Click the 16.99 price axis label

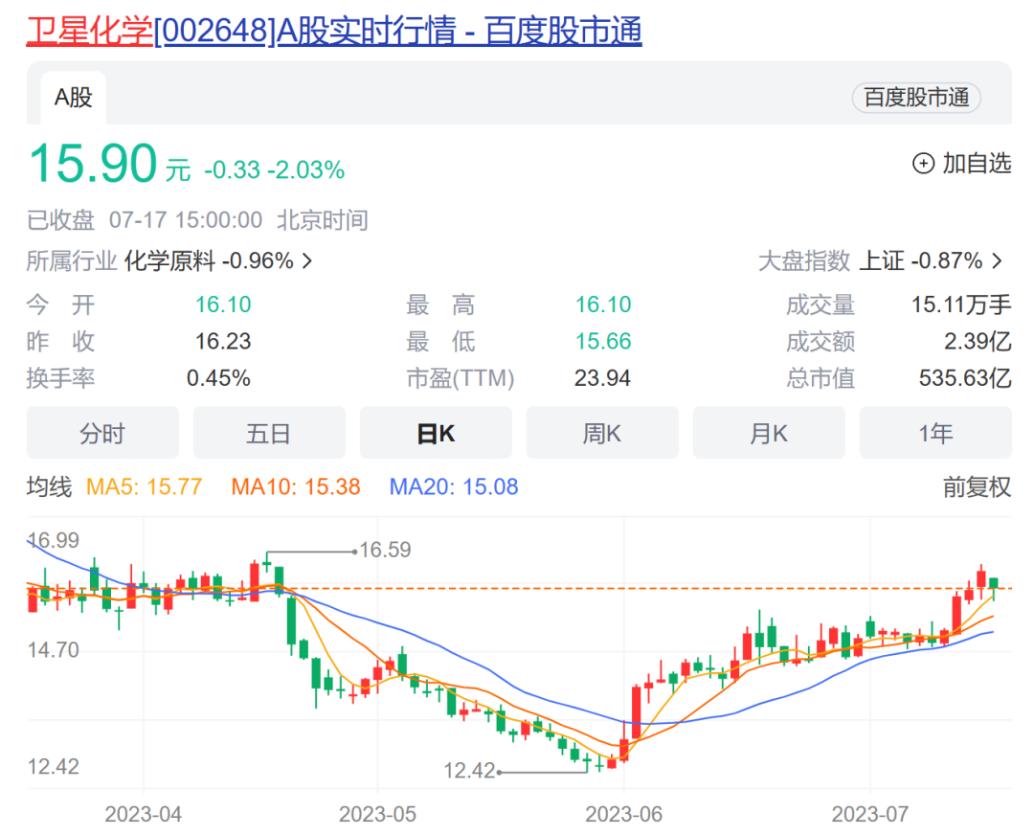(x=53, y=540)
